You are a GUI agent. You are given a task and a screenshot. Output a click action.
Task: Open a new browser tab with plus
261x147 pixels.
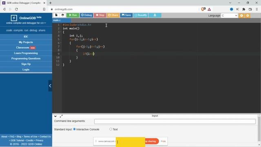[x=51, y=3]
